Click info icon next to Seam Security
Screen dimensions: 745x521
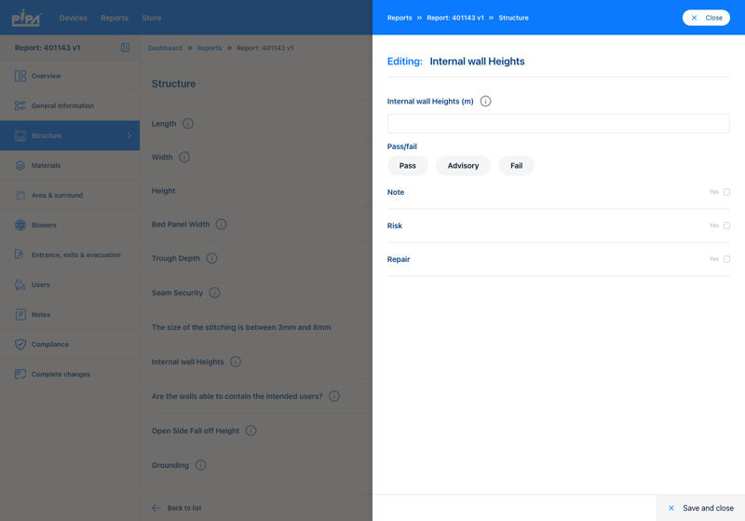pos(214,293)
